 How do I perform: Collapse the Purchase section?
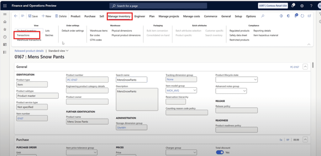click(x=305, y=140)
